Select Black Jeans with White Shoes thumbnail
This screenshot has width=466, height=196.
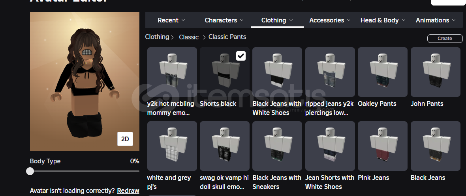(277, 72)
